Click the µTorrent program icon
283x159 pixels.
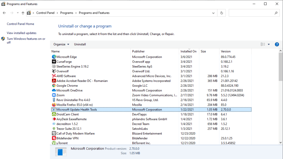[54, 143]
